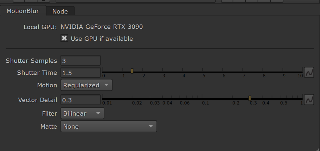Click the Shutter Samples label
Image resolution: width=320 pixels, height=151 pixels.
(x=32, y=61)
